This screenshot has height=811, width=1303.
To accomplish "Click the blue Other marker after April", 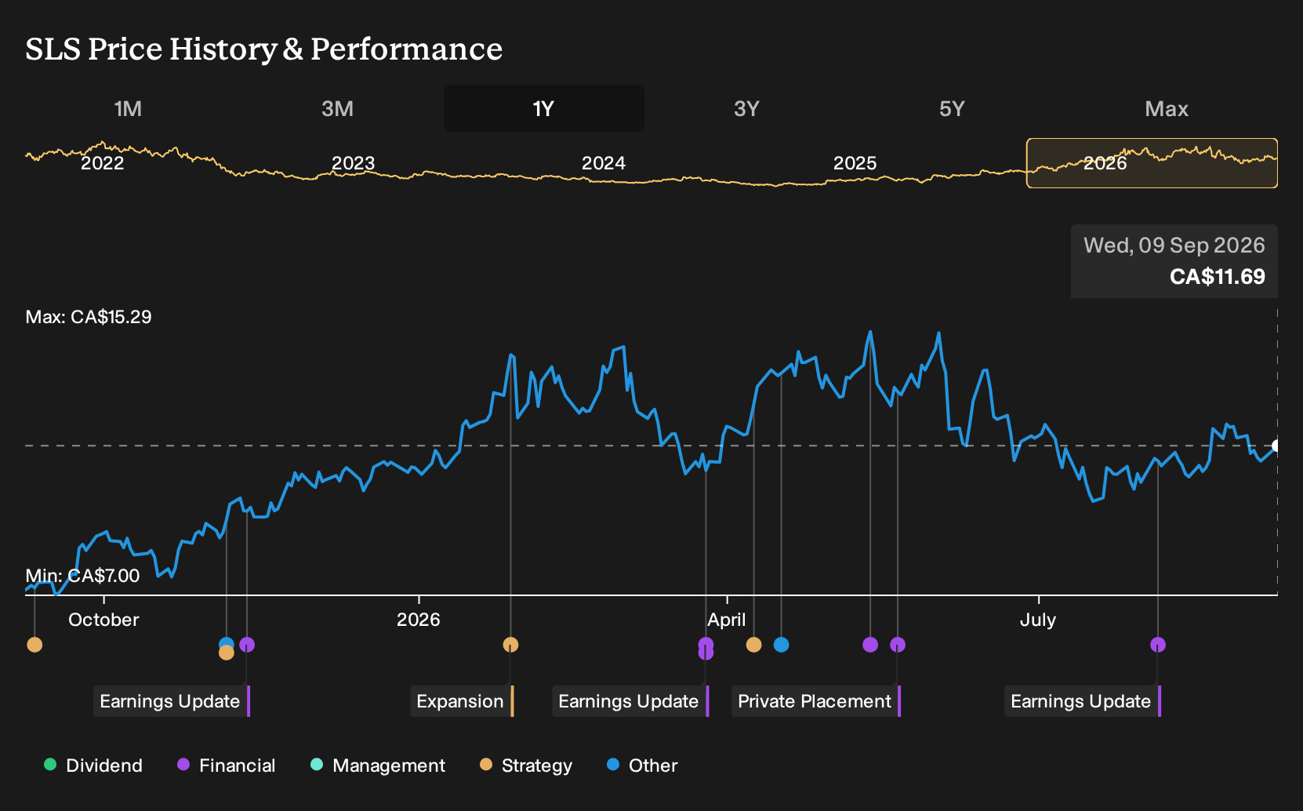I will pyautogui.click(x=781, y=645).
